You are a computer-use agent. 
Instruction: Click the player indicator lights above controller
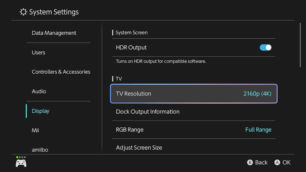(21, 157)
